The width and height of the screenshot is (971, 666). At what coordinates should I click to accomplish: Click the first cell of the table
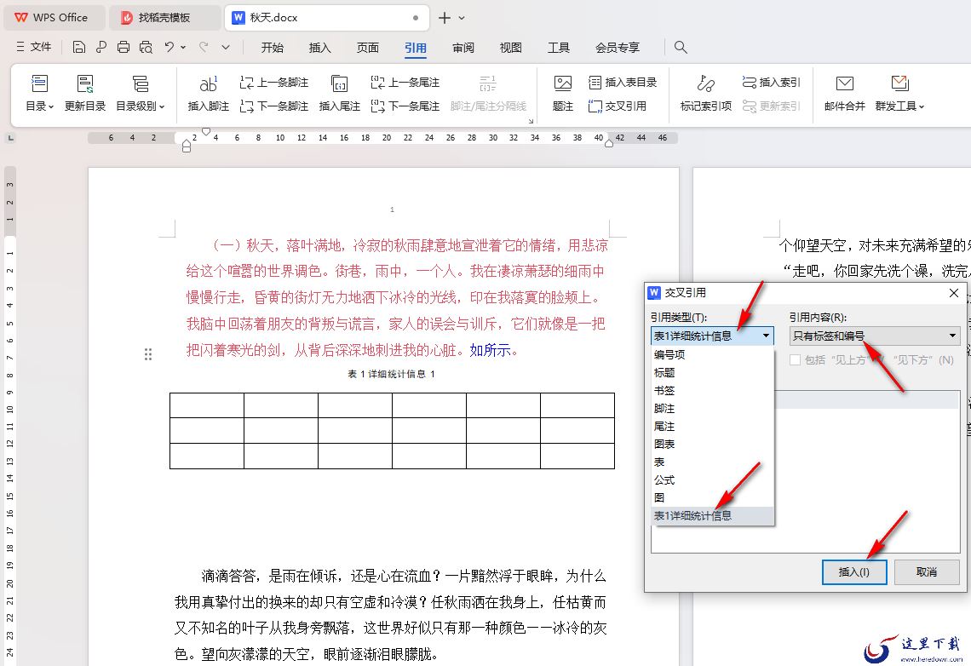(x=207, y=405)
